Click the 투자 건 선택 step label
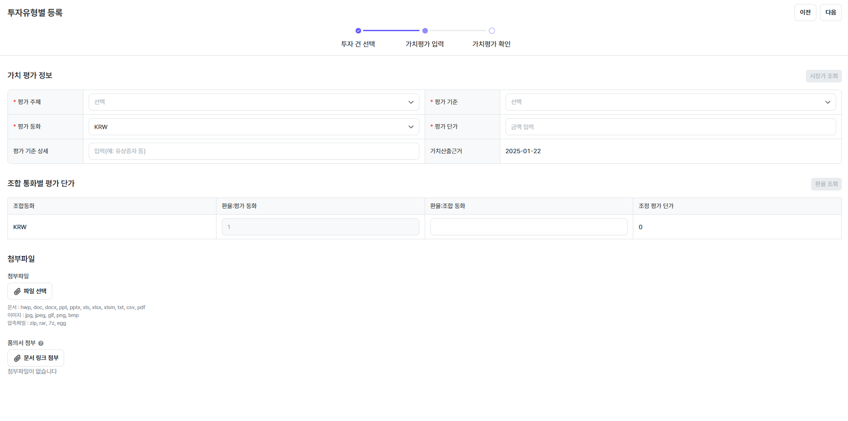This screenshot has height=421, width=848. 358,44
